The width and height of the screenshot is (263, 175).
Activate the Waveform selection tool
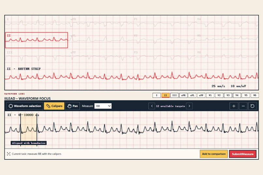pyautogui.click(x=25, y=106)
